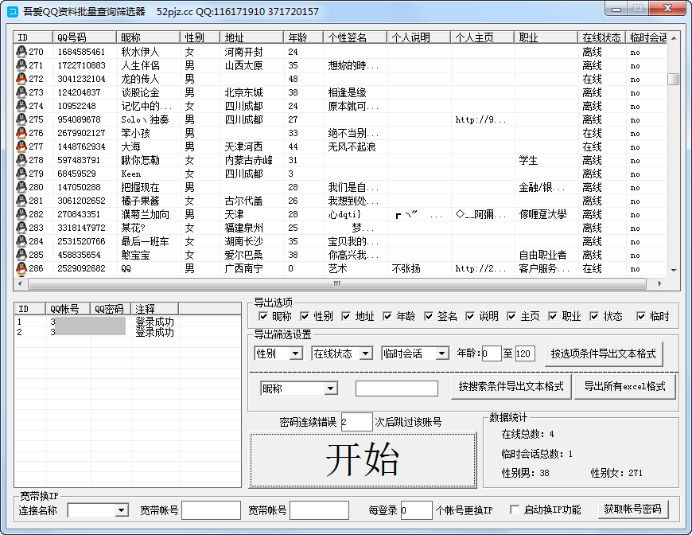Image resolution: width=692 pixels, height=535 pixels.
Task: Click the 自由职业者 occupation cell
Action: tap(546, 255)
